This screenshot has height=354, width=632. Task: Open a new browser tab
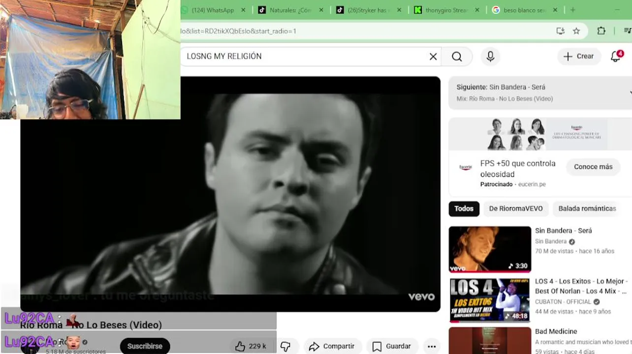coord(572,10)
